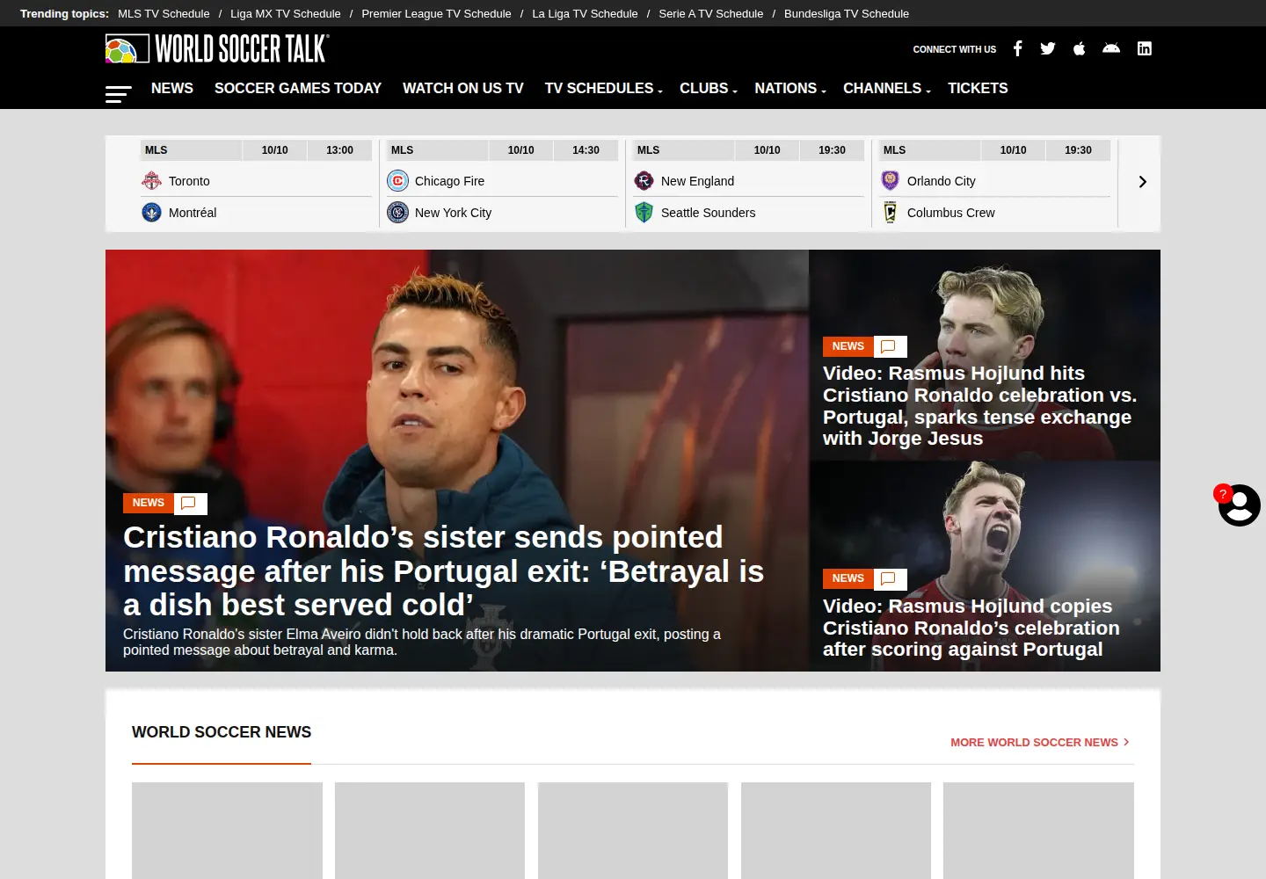Click the Android app download icon

click(1111, 48)
